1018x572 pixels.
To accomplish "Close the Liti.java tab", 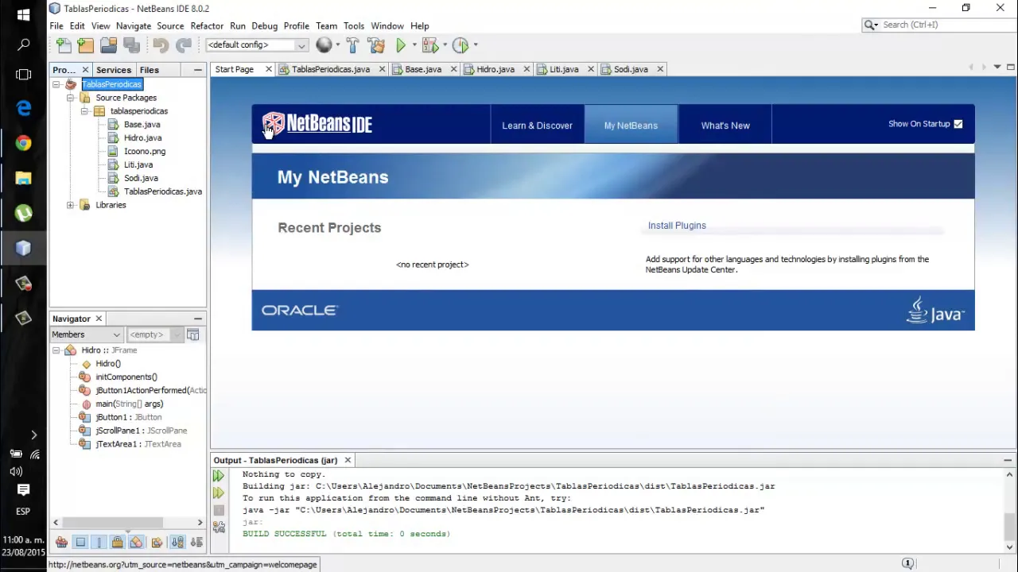I will click(x=591, y=69).
